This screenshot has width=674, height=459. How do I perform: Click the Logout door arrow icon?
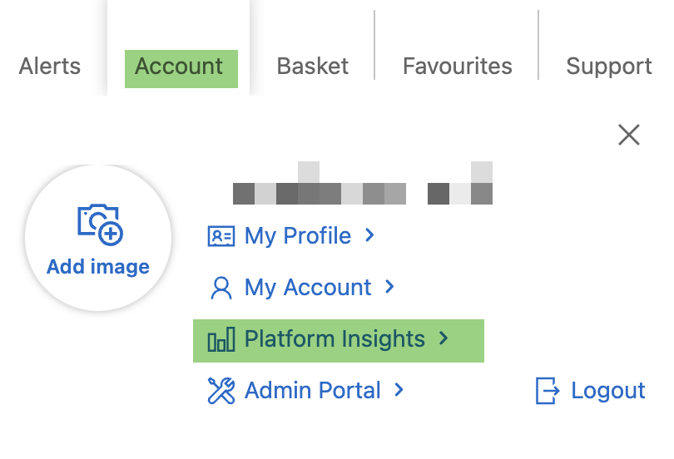548,391
